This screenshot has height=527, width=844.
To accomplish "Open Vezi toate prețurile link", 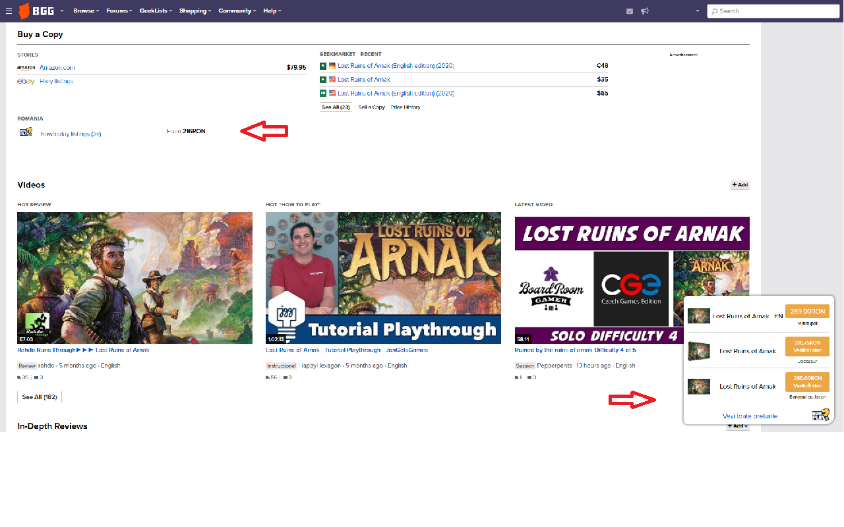I will coord(750,416).
